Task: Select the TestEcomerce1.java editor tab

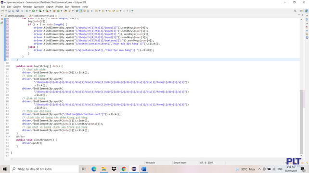Action: 43,16
